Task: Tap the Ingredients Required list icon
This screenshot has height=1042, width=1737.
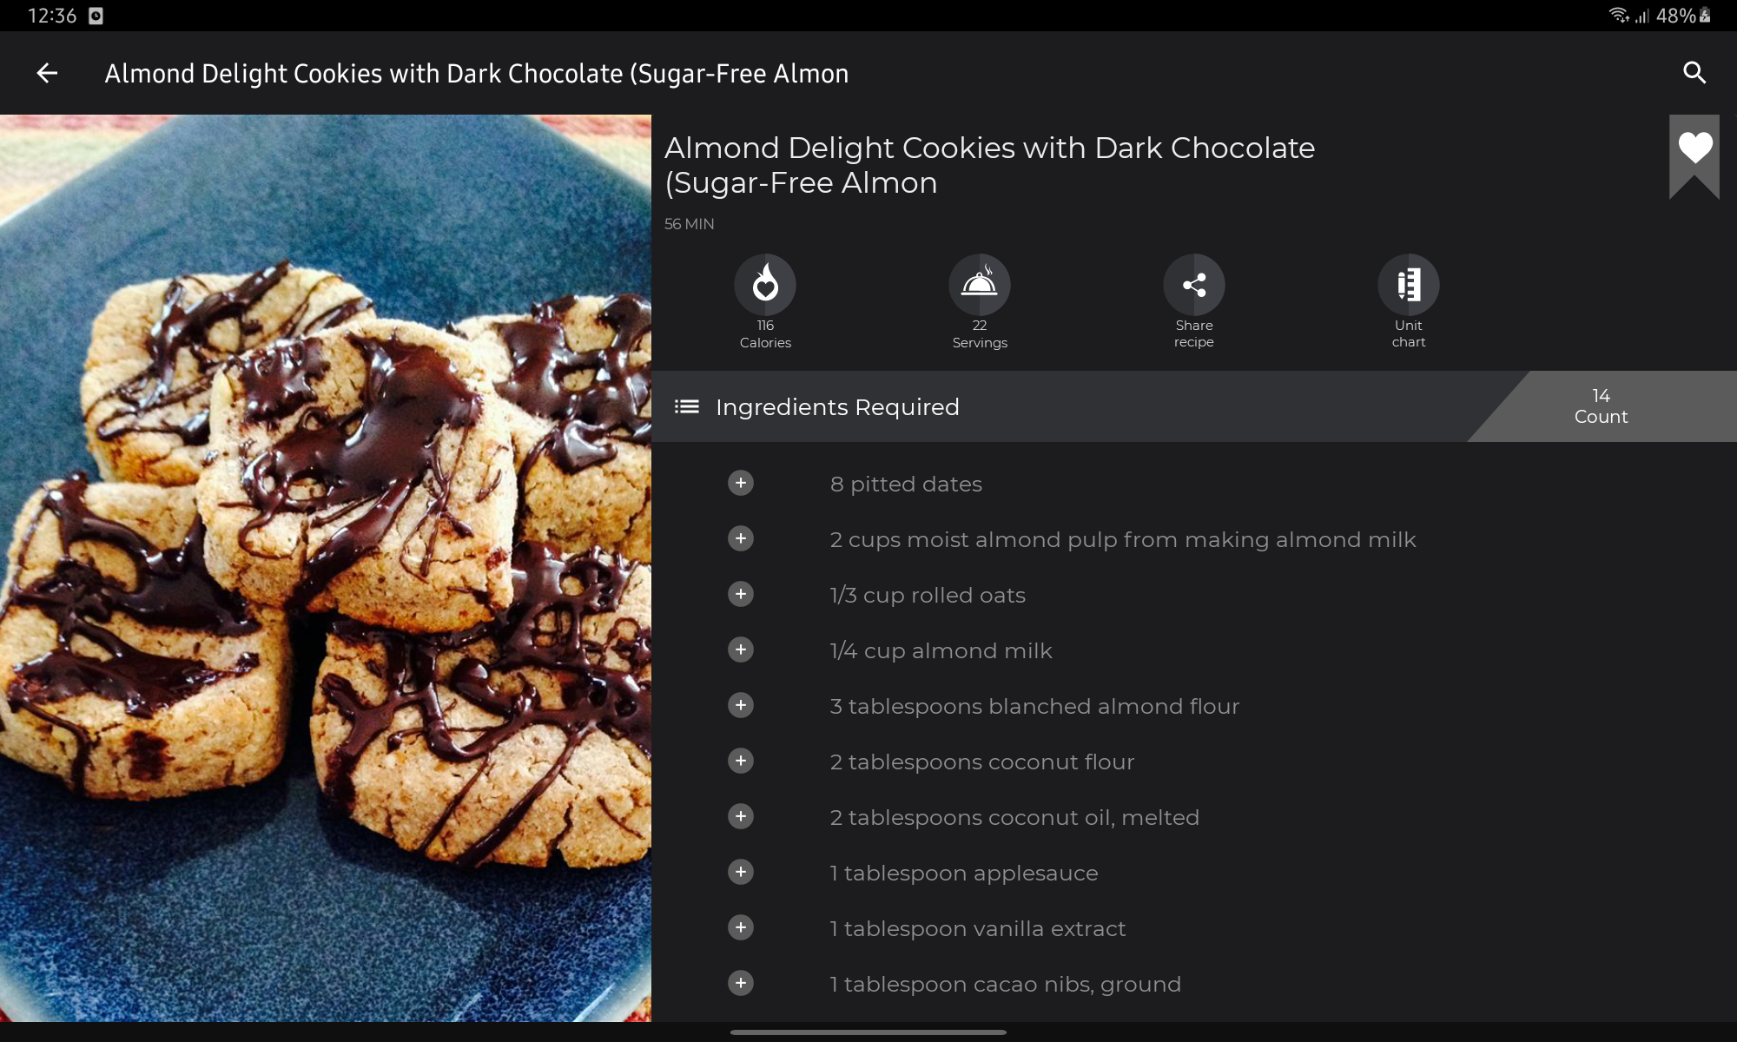Action: (x=687, y=406)
